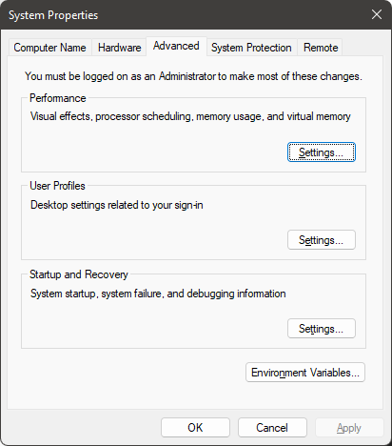Select the Advanced tab
The image size is (392, 446).
[x=176, y=46]
